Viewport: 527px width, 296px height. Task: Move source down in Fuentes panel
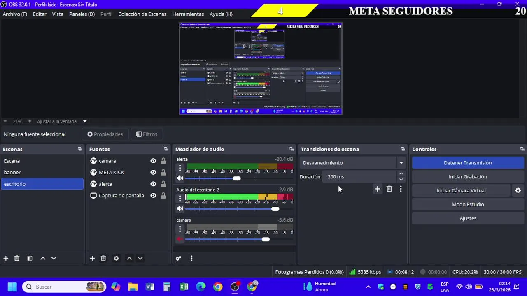pyautogui.click(x=140, y=258)
